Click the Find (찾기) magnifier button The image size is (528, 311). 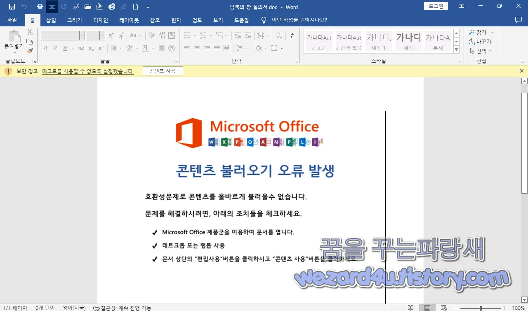(478, 32)
